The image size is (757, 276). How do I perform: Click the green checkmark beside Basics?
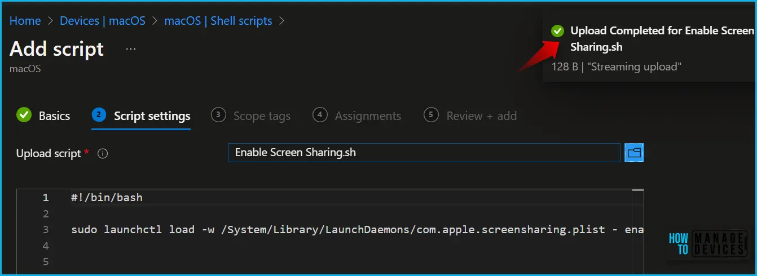(x=24, y=115)
